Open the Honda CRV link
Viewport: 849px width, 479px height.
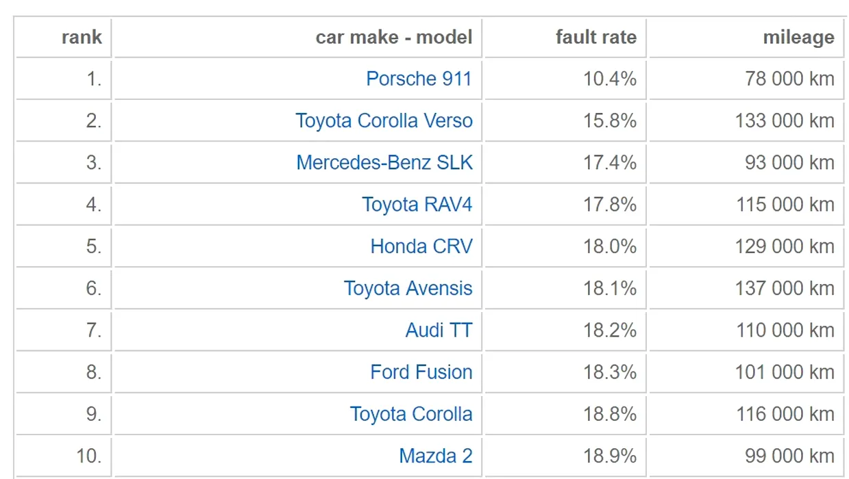coord(421,246)
